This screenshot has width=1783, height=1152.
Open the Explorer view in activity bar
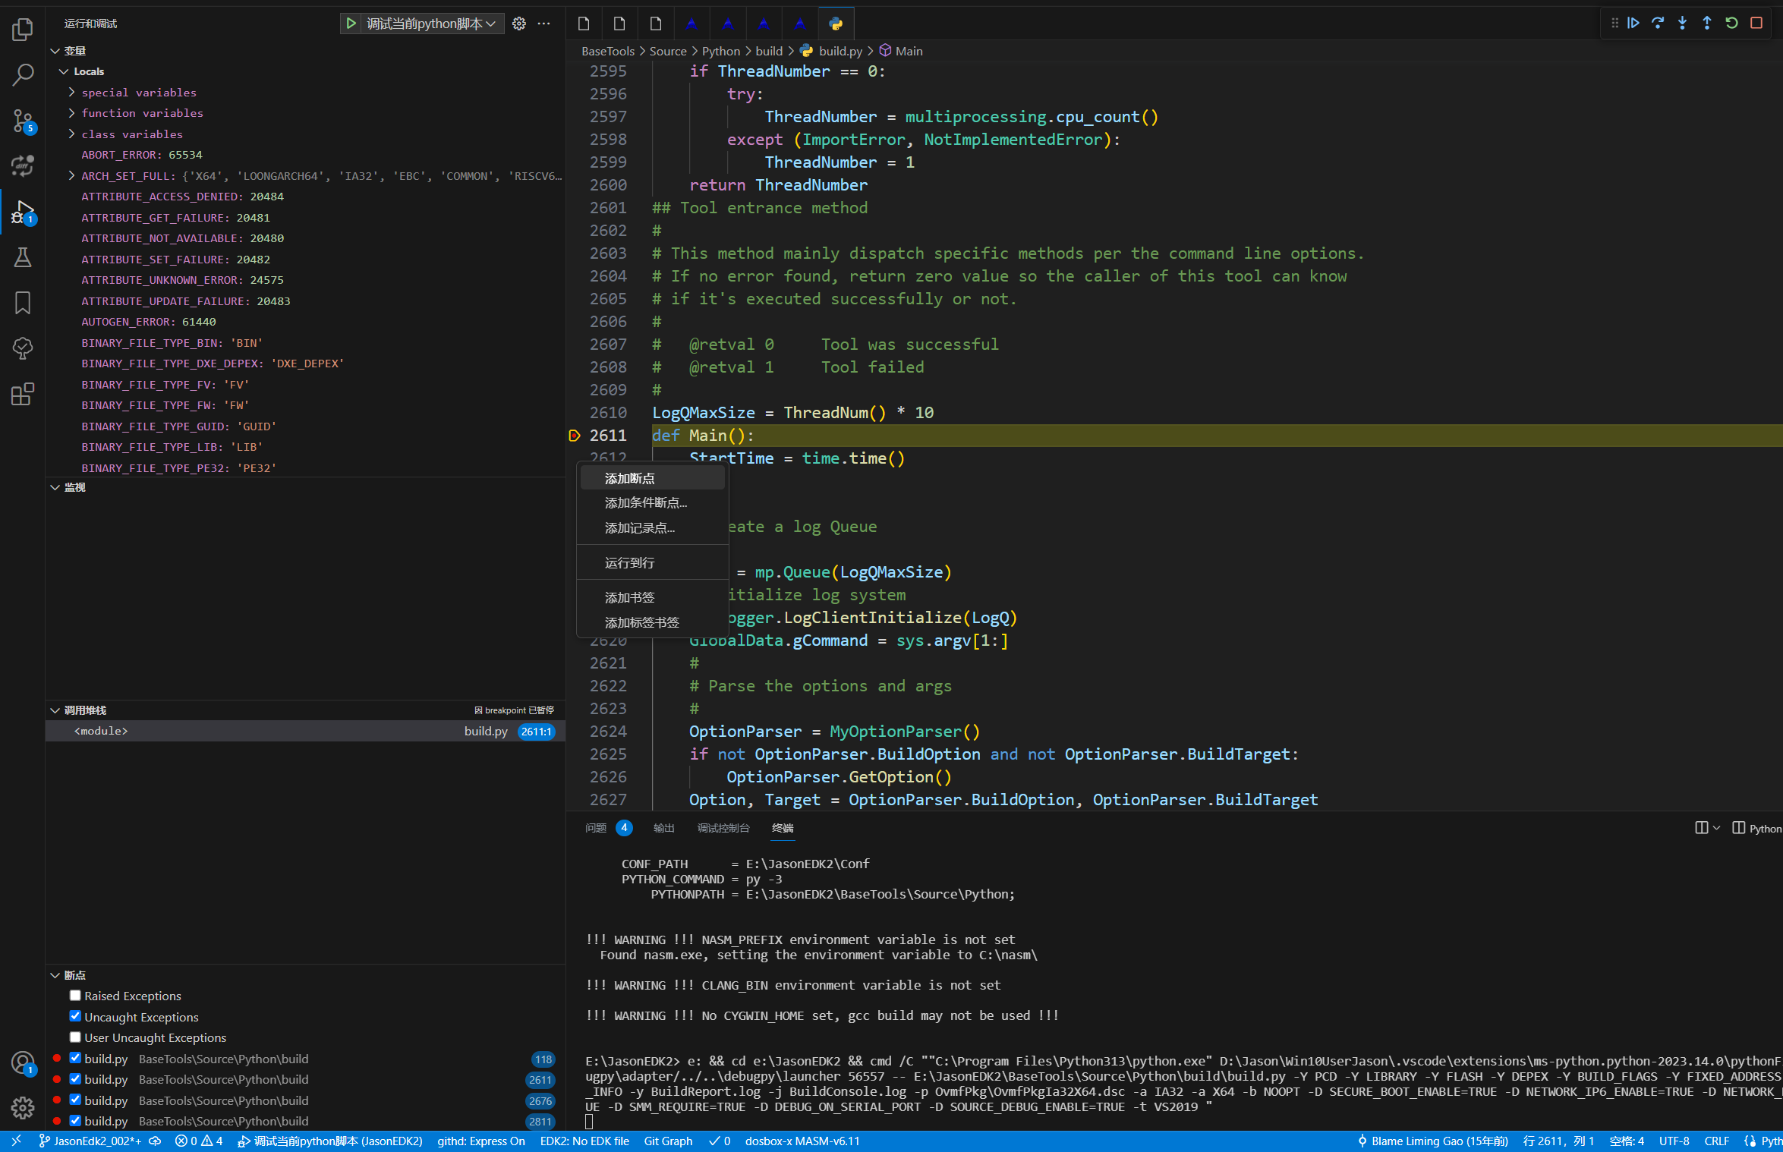pyautogui.click(x=23, y=30)
